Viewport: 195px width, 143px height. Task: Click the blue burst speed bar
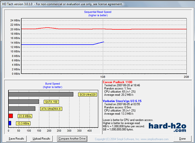(x=10, y=123)
